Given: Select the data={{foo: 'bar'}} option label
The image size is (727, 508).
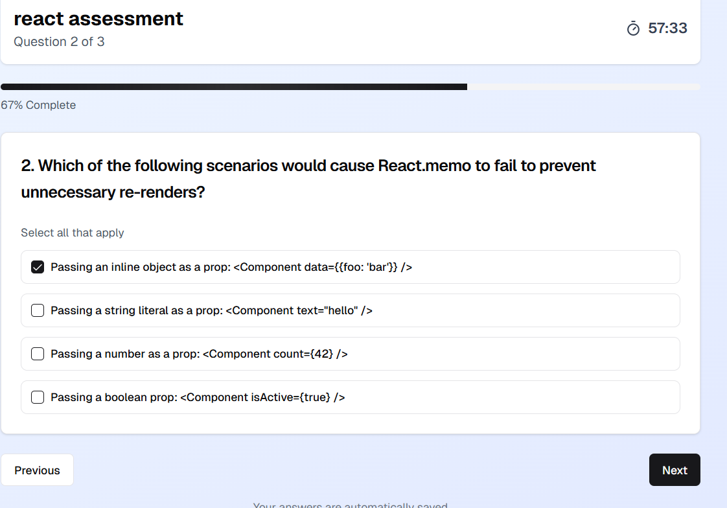Looking at the screenshot, I should point(231,267).
